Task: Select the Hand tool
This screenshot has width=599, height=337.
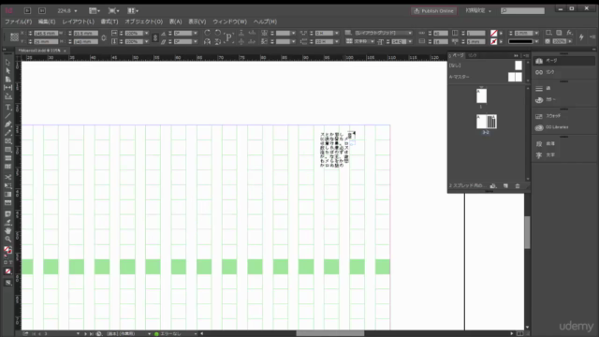Action: tap(7, 231)
